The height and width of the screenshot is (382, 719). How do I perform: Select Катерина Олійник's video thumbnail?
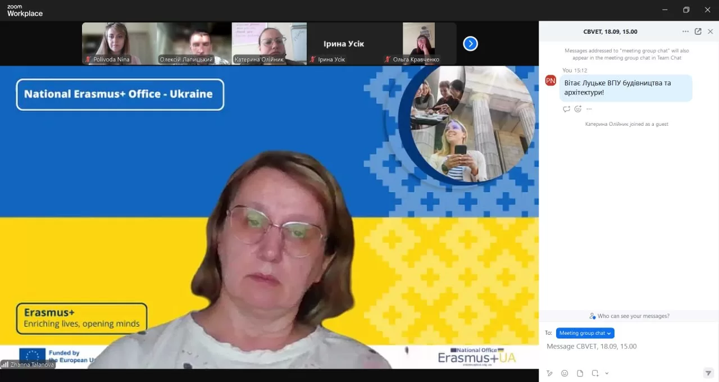click(269, 43)
